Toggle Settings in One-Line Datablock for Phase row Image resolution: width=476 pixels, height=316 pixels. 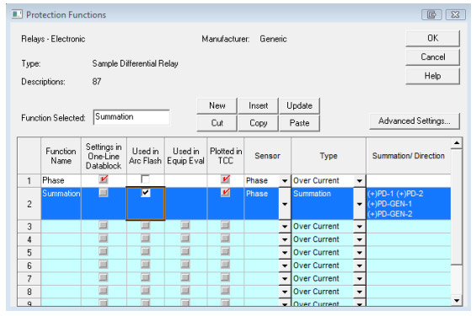click(x=104, y=179)
